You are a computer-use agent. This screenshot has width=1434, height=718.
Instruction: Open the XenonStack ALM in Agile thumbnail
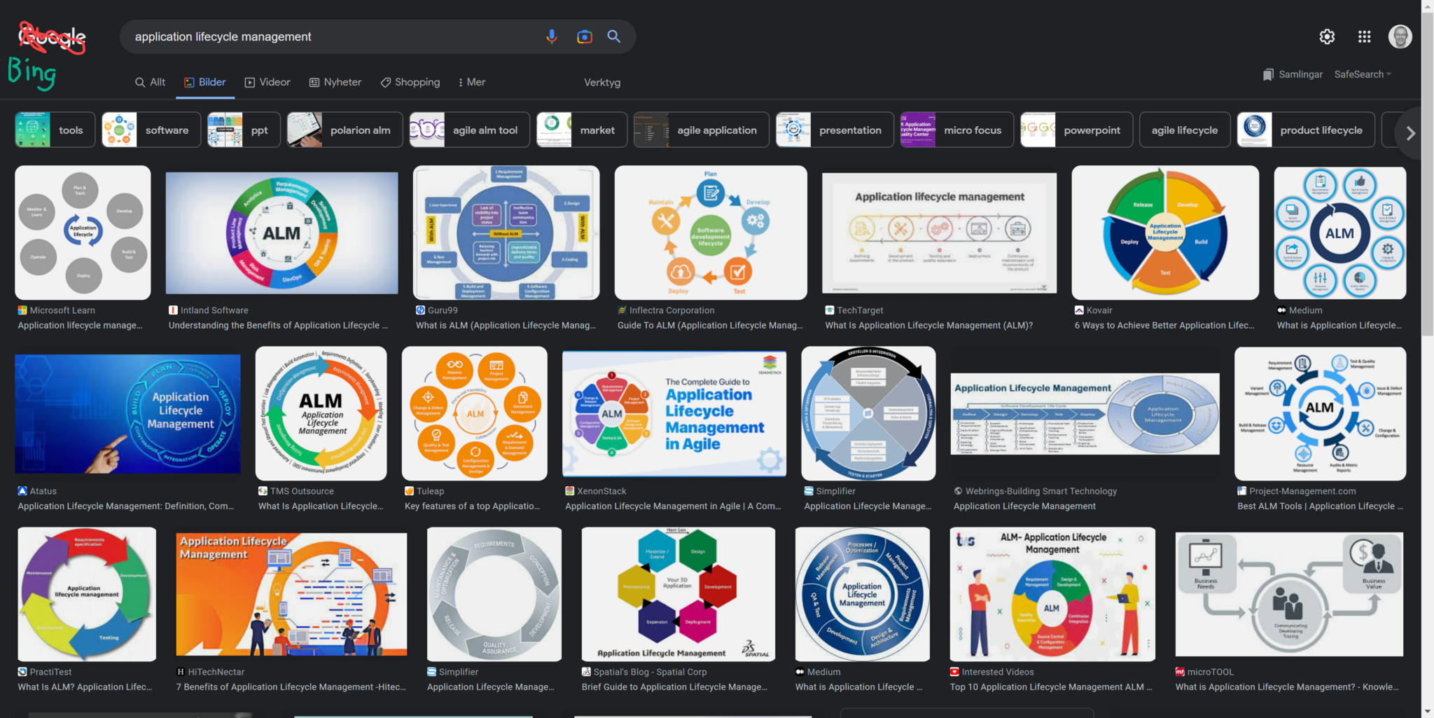(x=673, y=413)
